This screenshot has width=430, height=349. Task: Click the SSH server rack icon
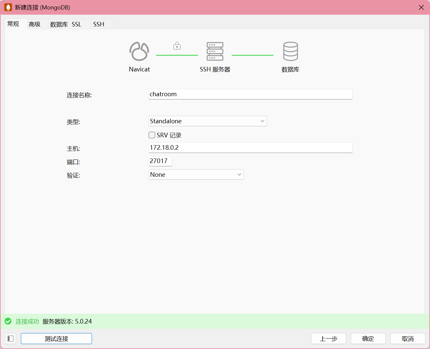pyautogui.click(x=215, y=51)
